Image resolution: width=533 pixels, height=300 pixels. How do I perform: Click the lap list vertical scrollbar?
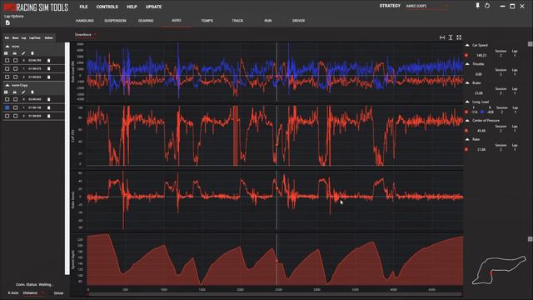pyautogui.click(x=67, y=158)
